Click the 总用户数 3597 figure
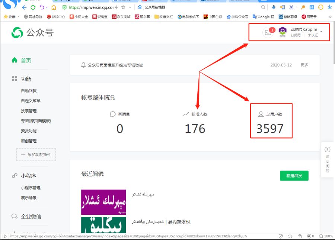Image resolution: width=335 pixels, height=240 pixels. tap(270, 129)
